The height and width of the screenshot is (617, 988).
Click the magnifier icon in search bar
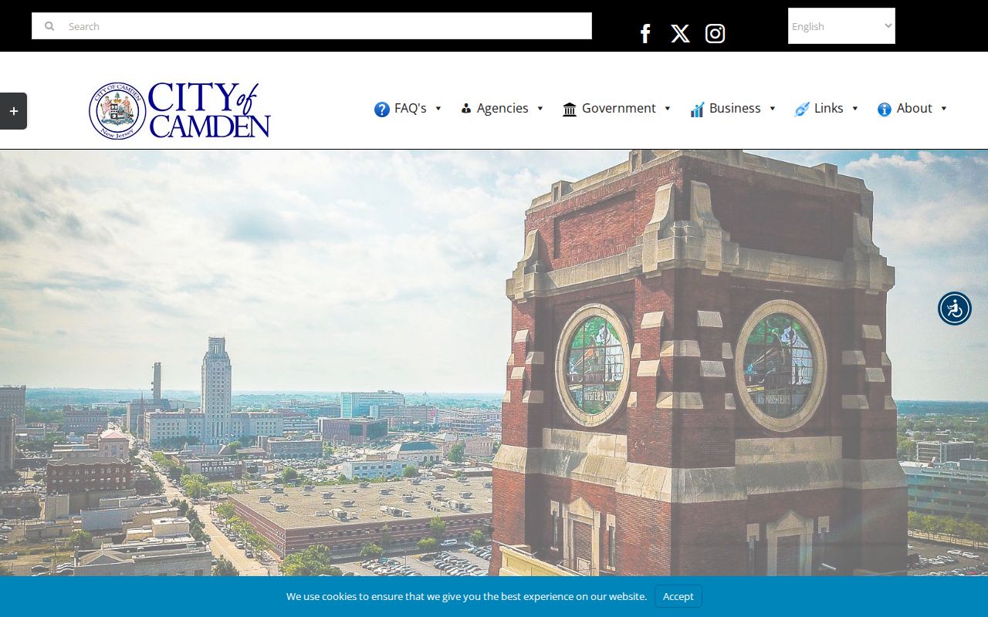pos(49,26)
